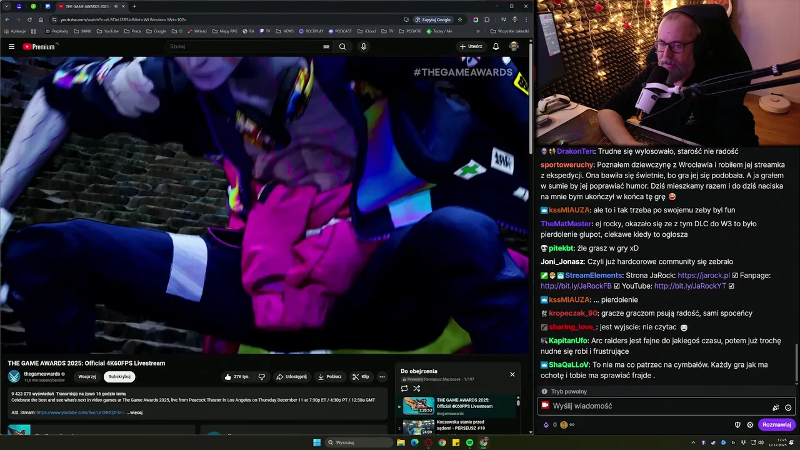Like the video with the 276 tys. thumbs up

pos(237,377)
